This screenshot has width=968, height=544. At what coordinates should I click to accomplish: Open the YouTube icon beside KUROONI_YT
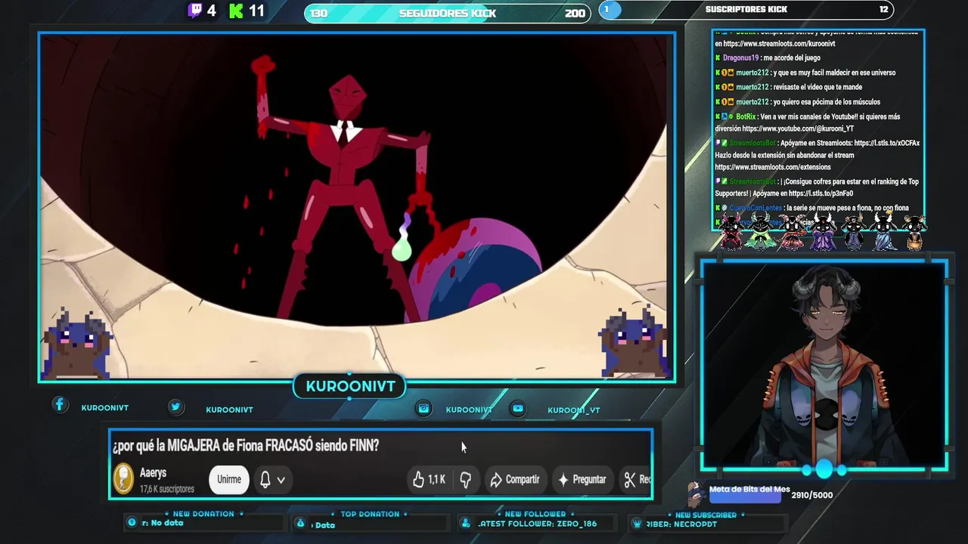517,409
